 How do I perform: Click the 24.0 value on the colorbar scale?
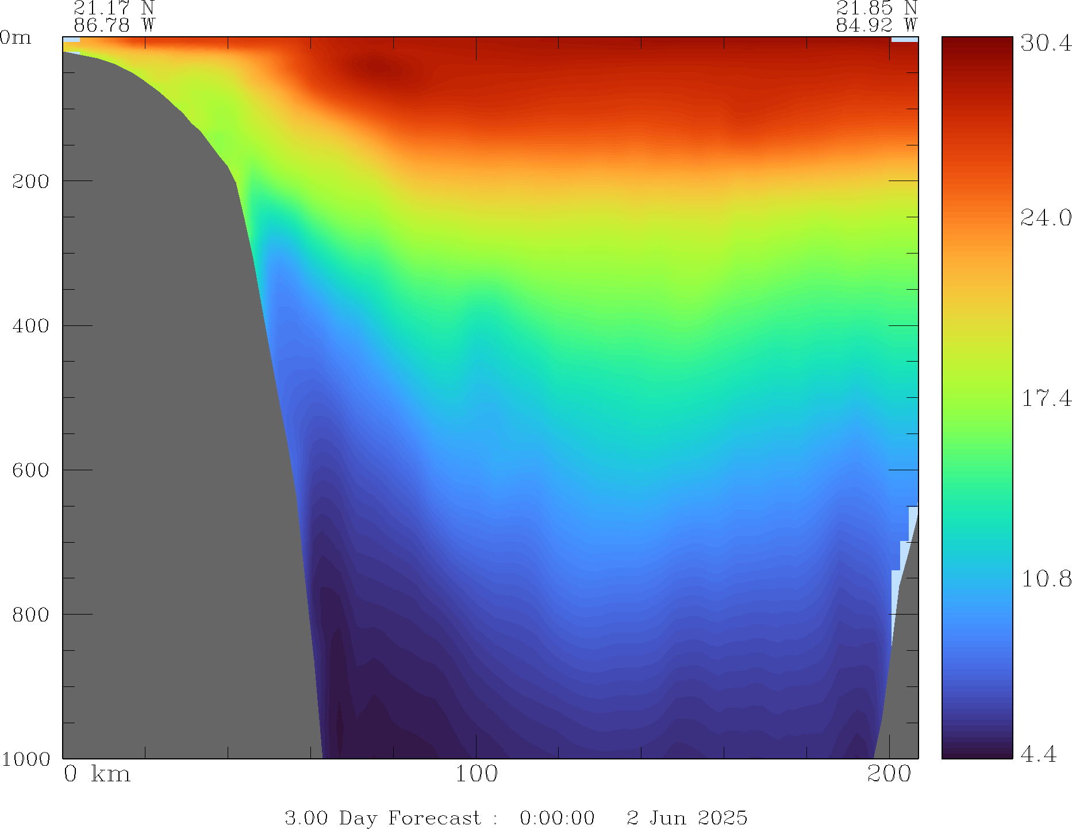pyautogui.click(x=1046, y=218)
